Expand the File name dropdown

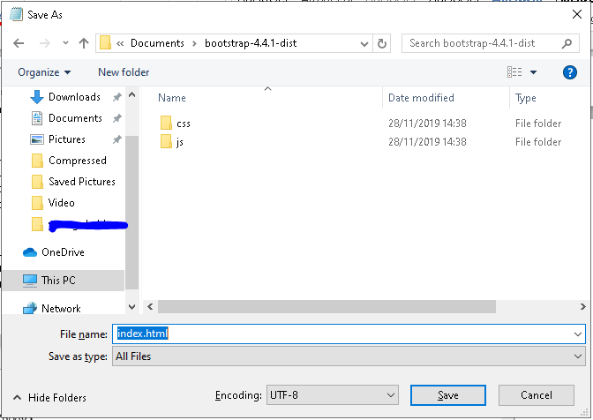tap(578, 334)
